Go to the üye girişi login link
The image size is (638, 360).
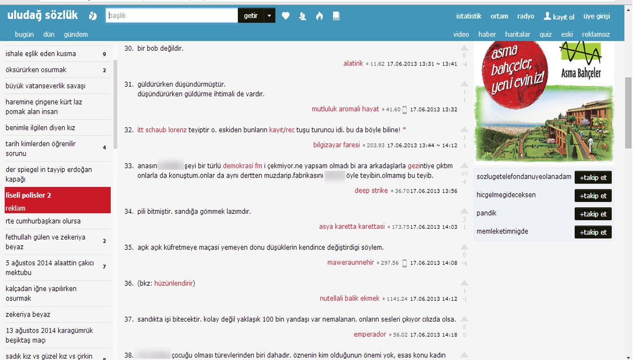[x=596, y=16]
